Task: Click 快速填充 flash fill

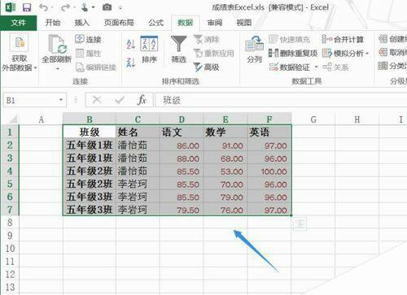Action: [x=289, y=40]
